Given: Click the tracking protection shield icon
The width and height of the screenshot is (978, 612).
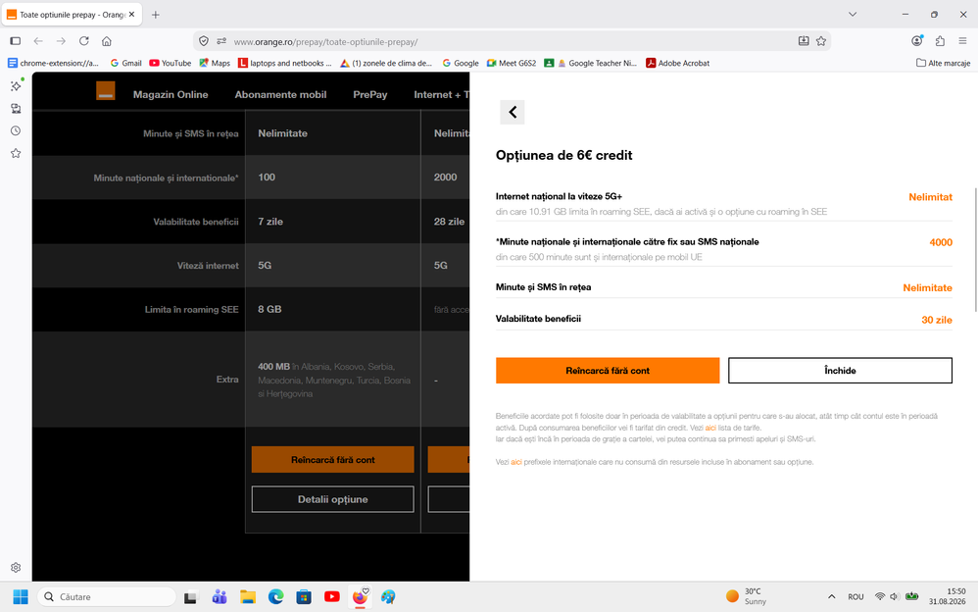Looking at the screenshot, I should (203, 41).
